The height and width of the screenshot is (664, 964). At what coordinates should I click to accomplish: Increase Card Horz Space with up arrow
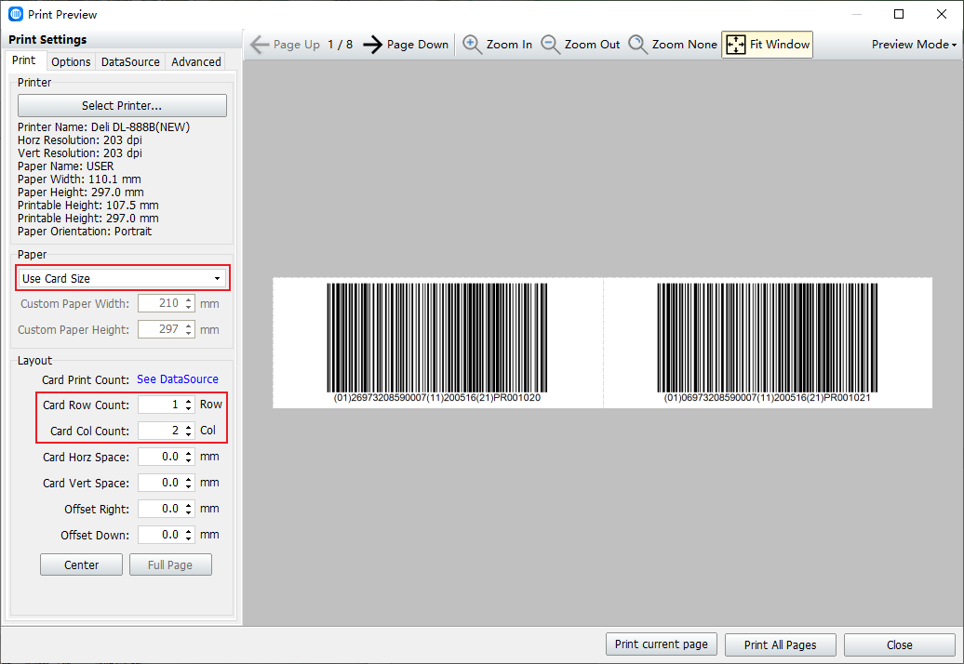[189, 453]
